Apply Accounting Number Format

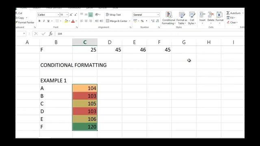point(135,21)
